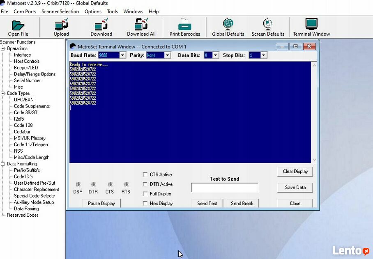This screenshot has height=259, width=373.
Task: Open the File menu
Action: coord(5,11)
